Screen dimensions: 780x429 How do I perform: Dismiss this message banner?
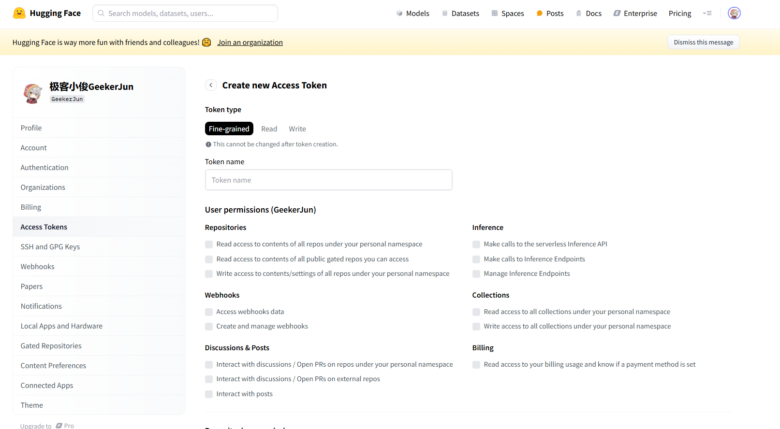coord(703,42)
